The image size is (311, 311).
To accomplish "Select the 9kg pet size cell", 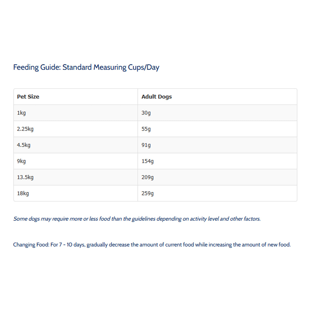I will coord(21,161).
